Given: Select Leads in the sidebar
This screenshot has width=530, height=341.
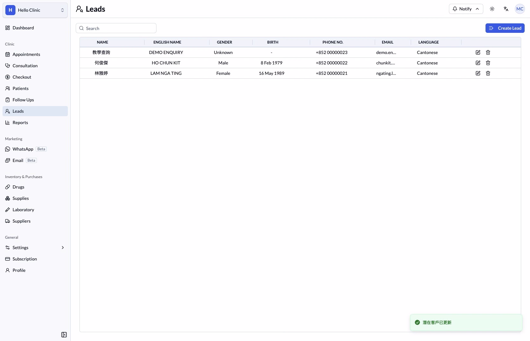Looking at the screenshot, I should click(x=35, y=111).
